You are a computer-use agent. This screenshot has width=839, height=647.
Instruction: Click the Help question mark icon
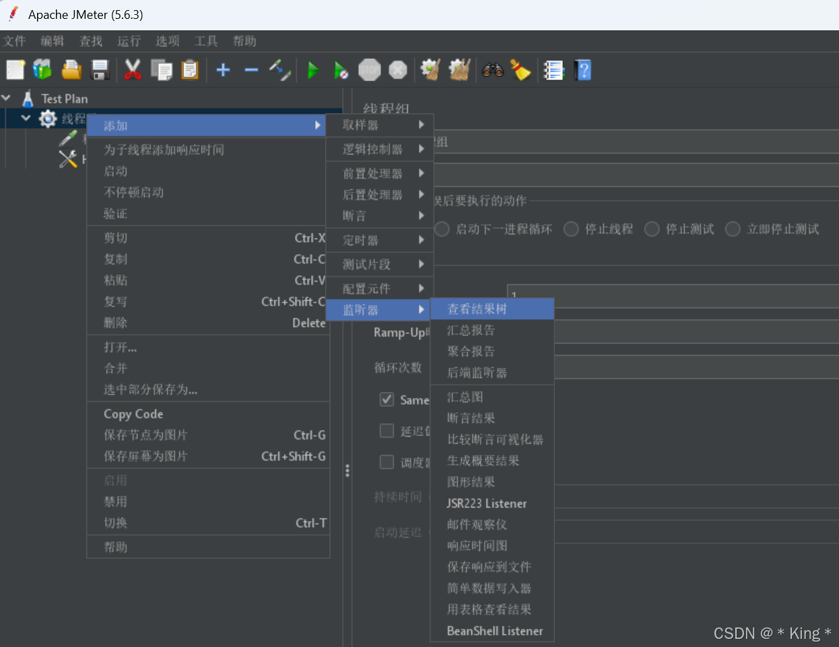[x=583, y=69]
